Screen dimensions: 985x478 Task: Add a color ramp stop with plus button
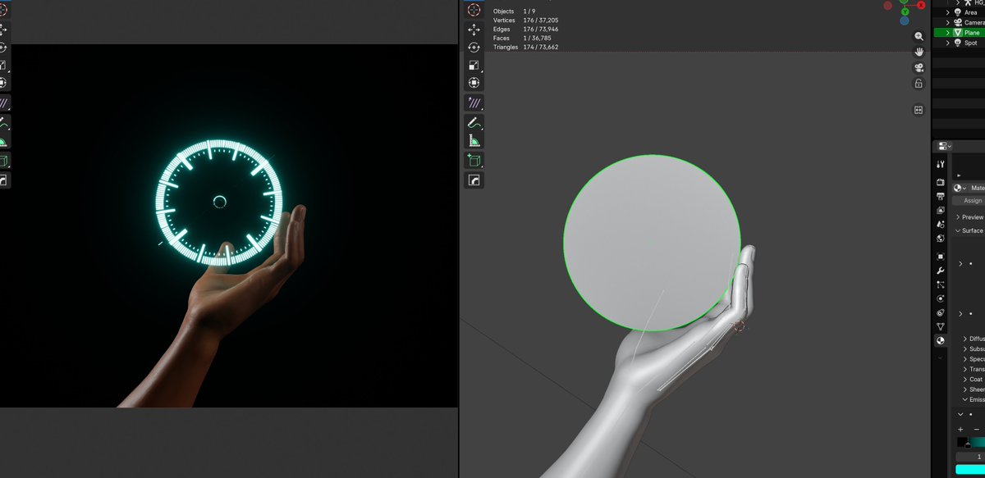pyautogui.click(x=960, y=430)
